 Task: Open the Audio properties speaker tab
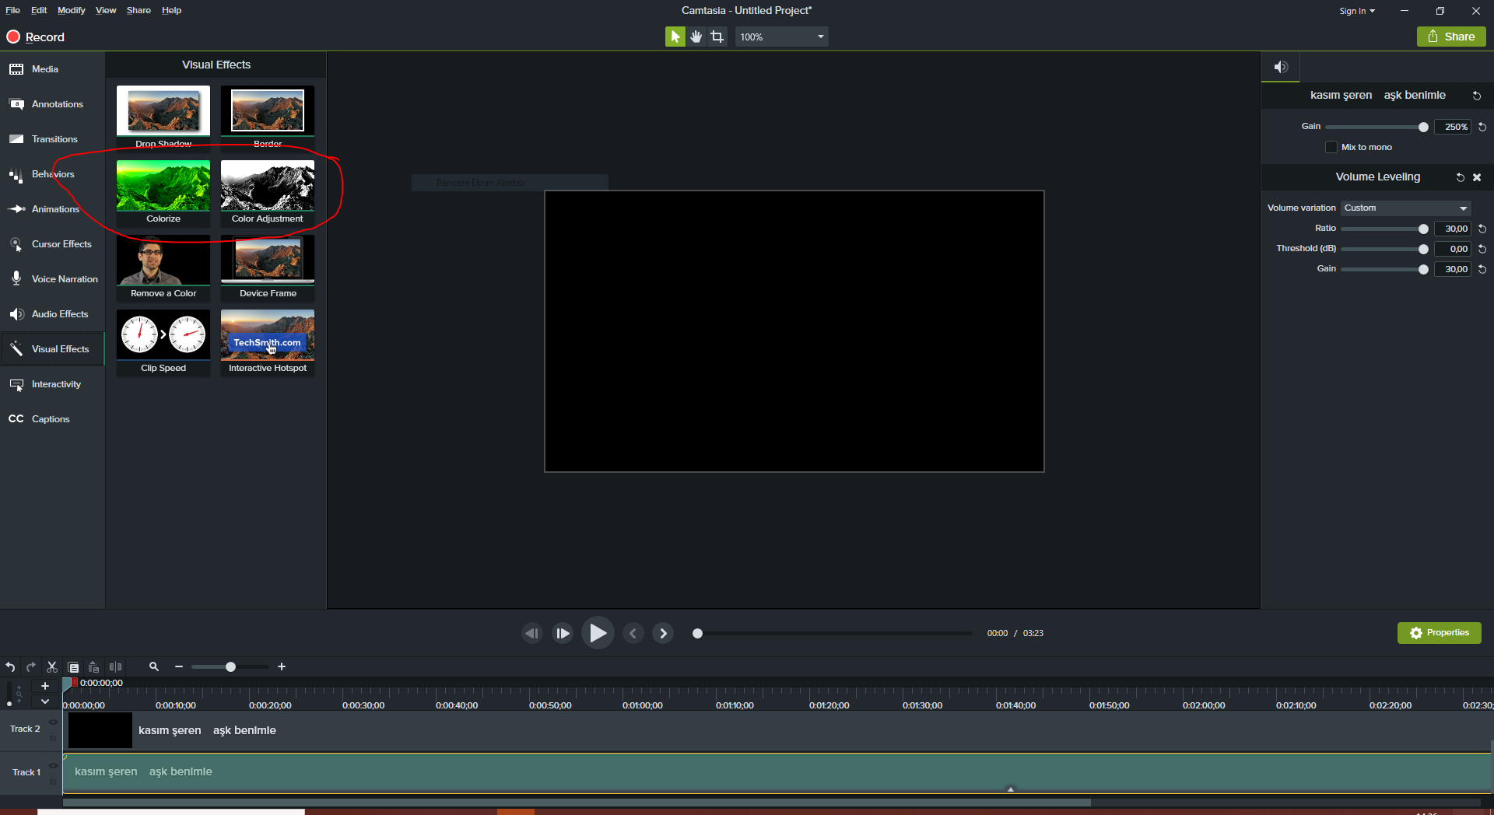(x=1281, y=67)
